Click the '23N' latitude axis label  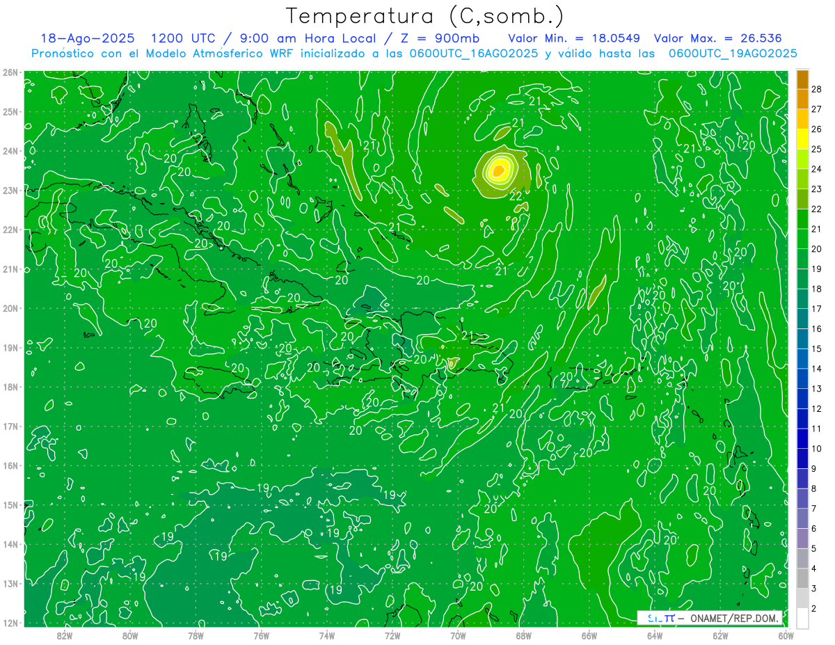click(x=10, y=190)
